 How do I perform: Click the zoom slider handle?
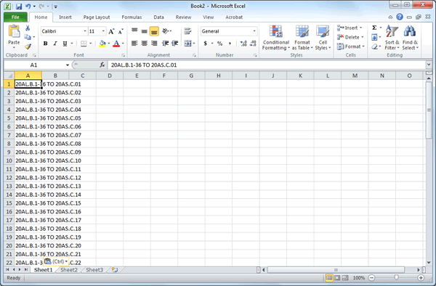(396, 277)
